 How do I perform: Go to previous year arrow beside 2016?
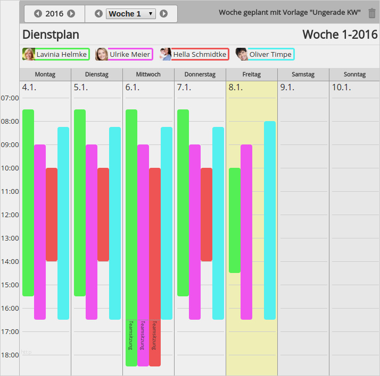(x=38, y=13)
